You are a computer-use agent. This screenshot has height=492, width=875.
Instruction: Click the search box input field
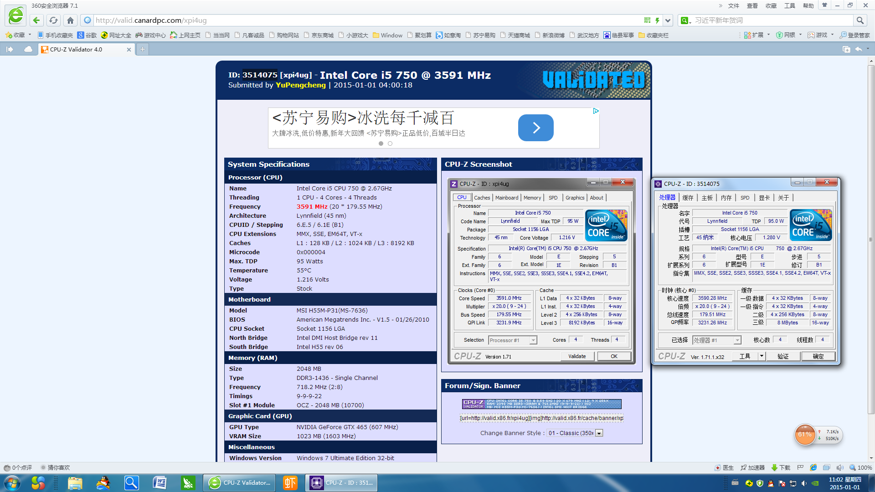772,20
